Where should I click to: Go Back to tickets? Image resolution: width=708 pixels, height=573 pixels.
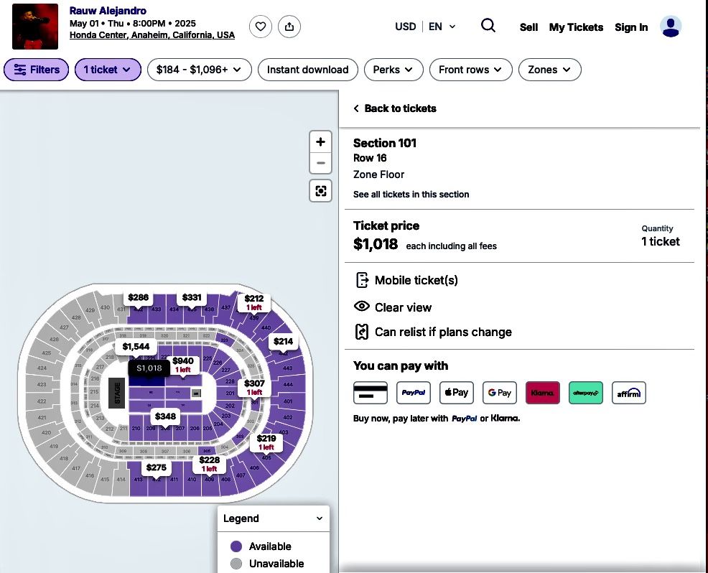(395, 108)
